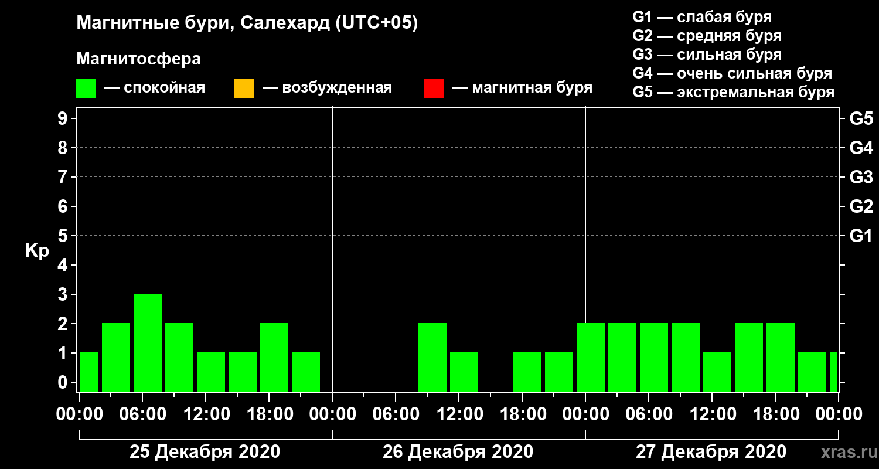Screen dimensions: 879x469
Task: Click the '25 Декабря 2020' date label
Action: [205, 452]
